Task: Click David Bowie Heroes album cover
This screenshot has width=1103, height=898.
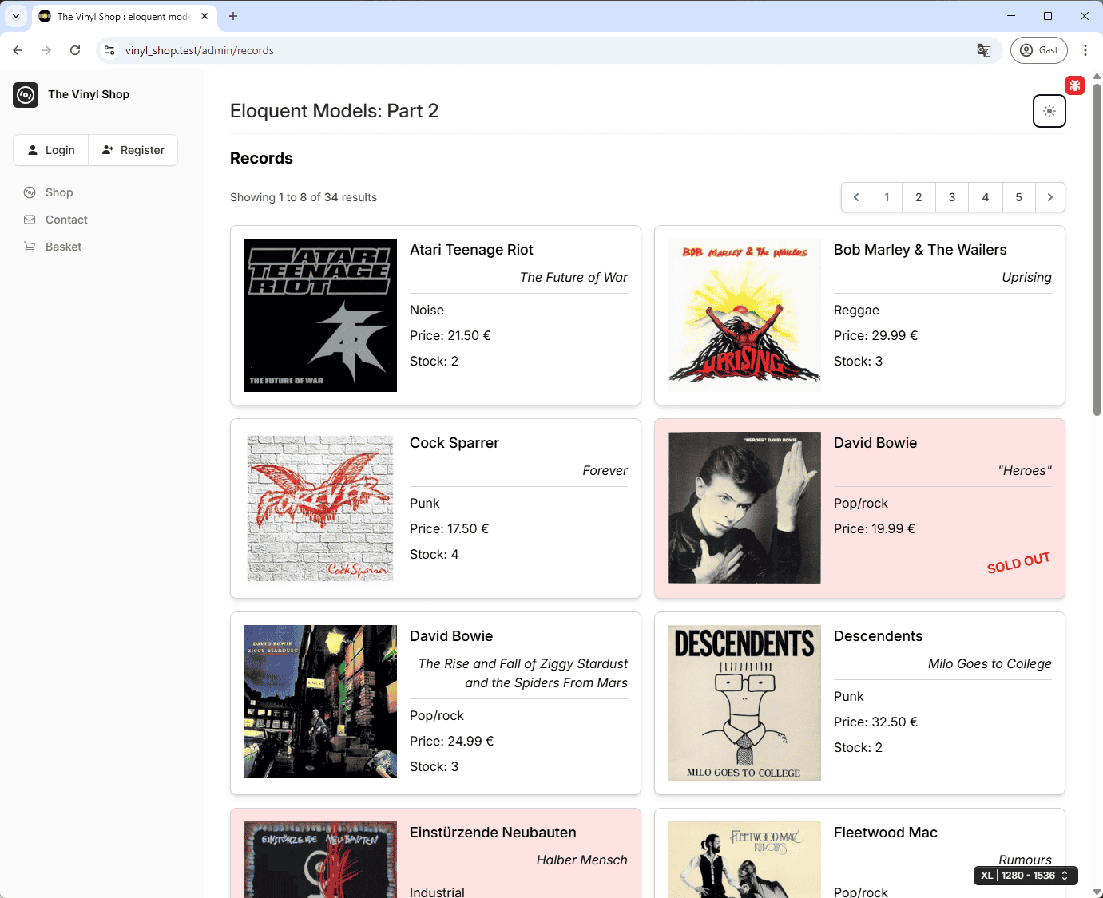Action: [x=744, y=508]
